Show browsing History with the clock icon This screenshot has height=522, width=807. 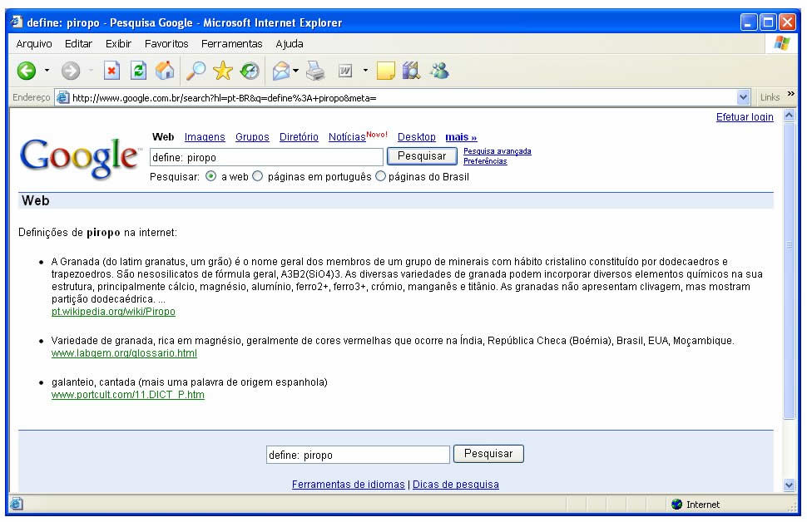click(250, 71)
